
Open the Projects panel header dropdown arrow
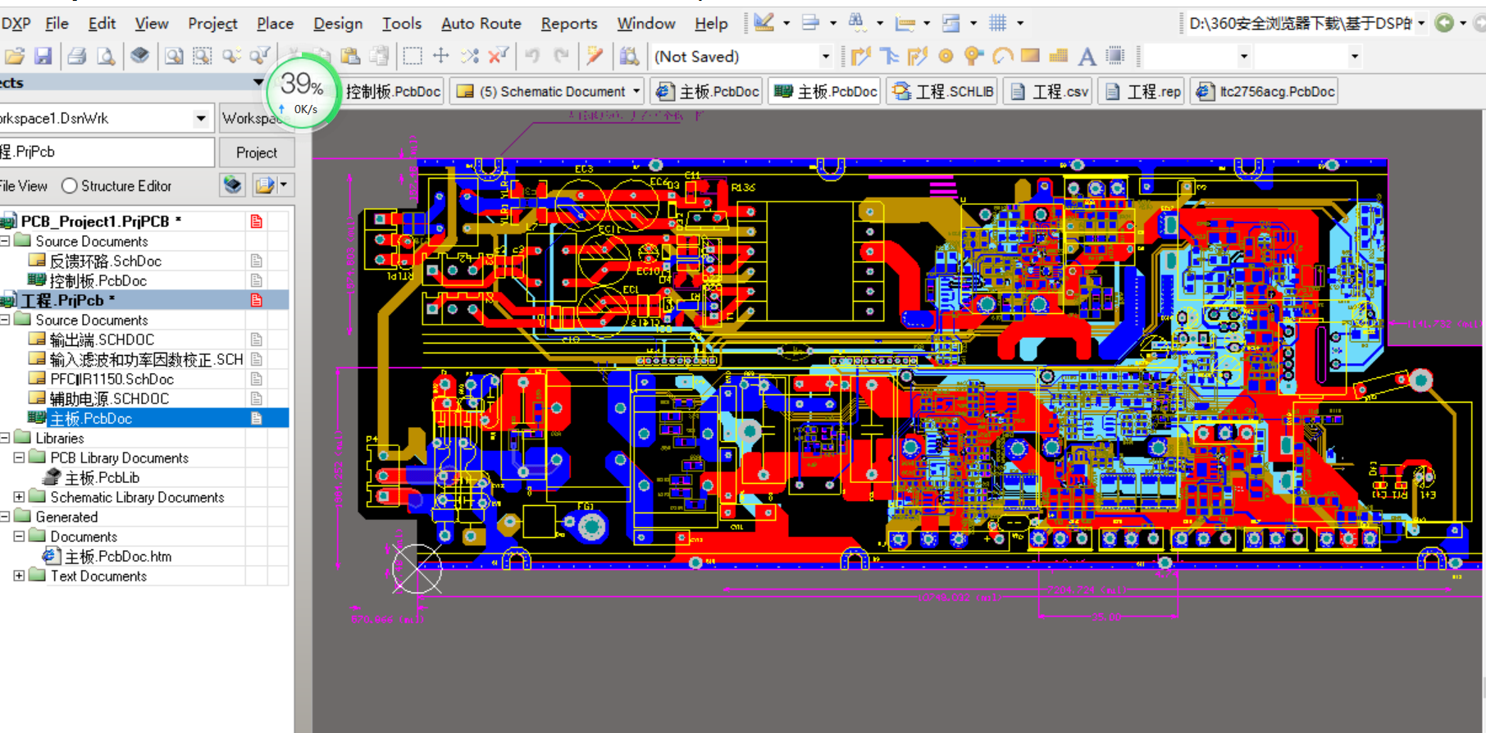point(258,82)
